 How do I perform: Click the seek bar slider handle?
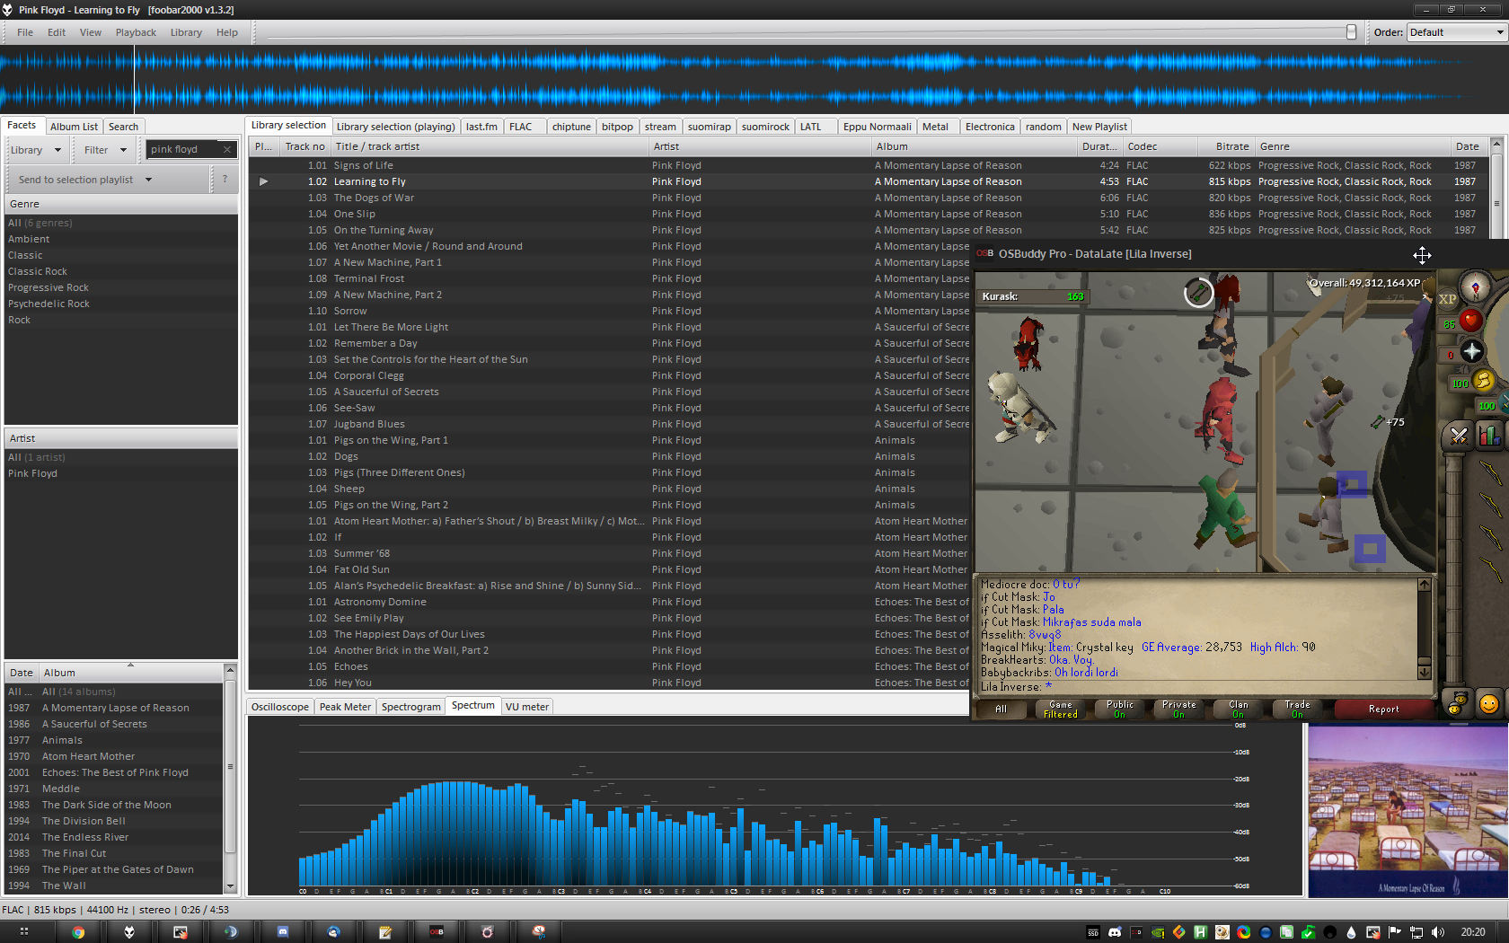point(1351,32)
